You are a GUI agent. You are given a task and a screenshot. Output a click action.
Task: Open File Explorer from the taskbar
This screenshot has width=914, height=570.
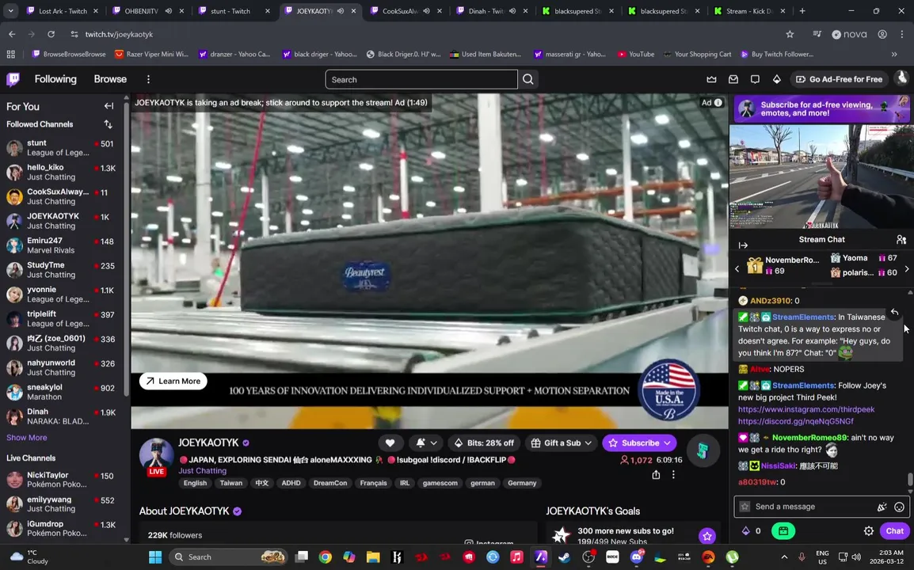(373, 557)
